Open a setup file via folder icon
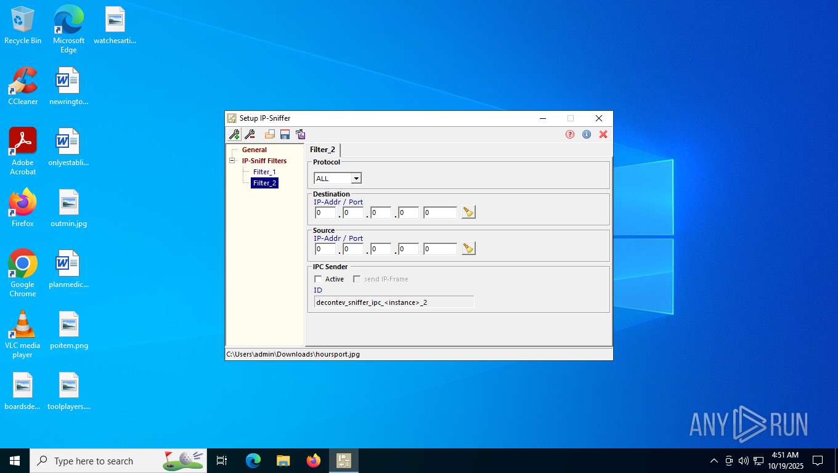This screenshot has height=473, width=838. tap(270, 134)
